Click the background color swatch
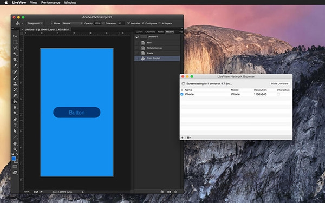Viewport: 325px width, 203px height. [x=17, y=161]
